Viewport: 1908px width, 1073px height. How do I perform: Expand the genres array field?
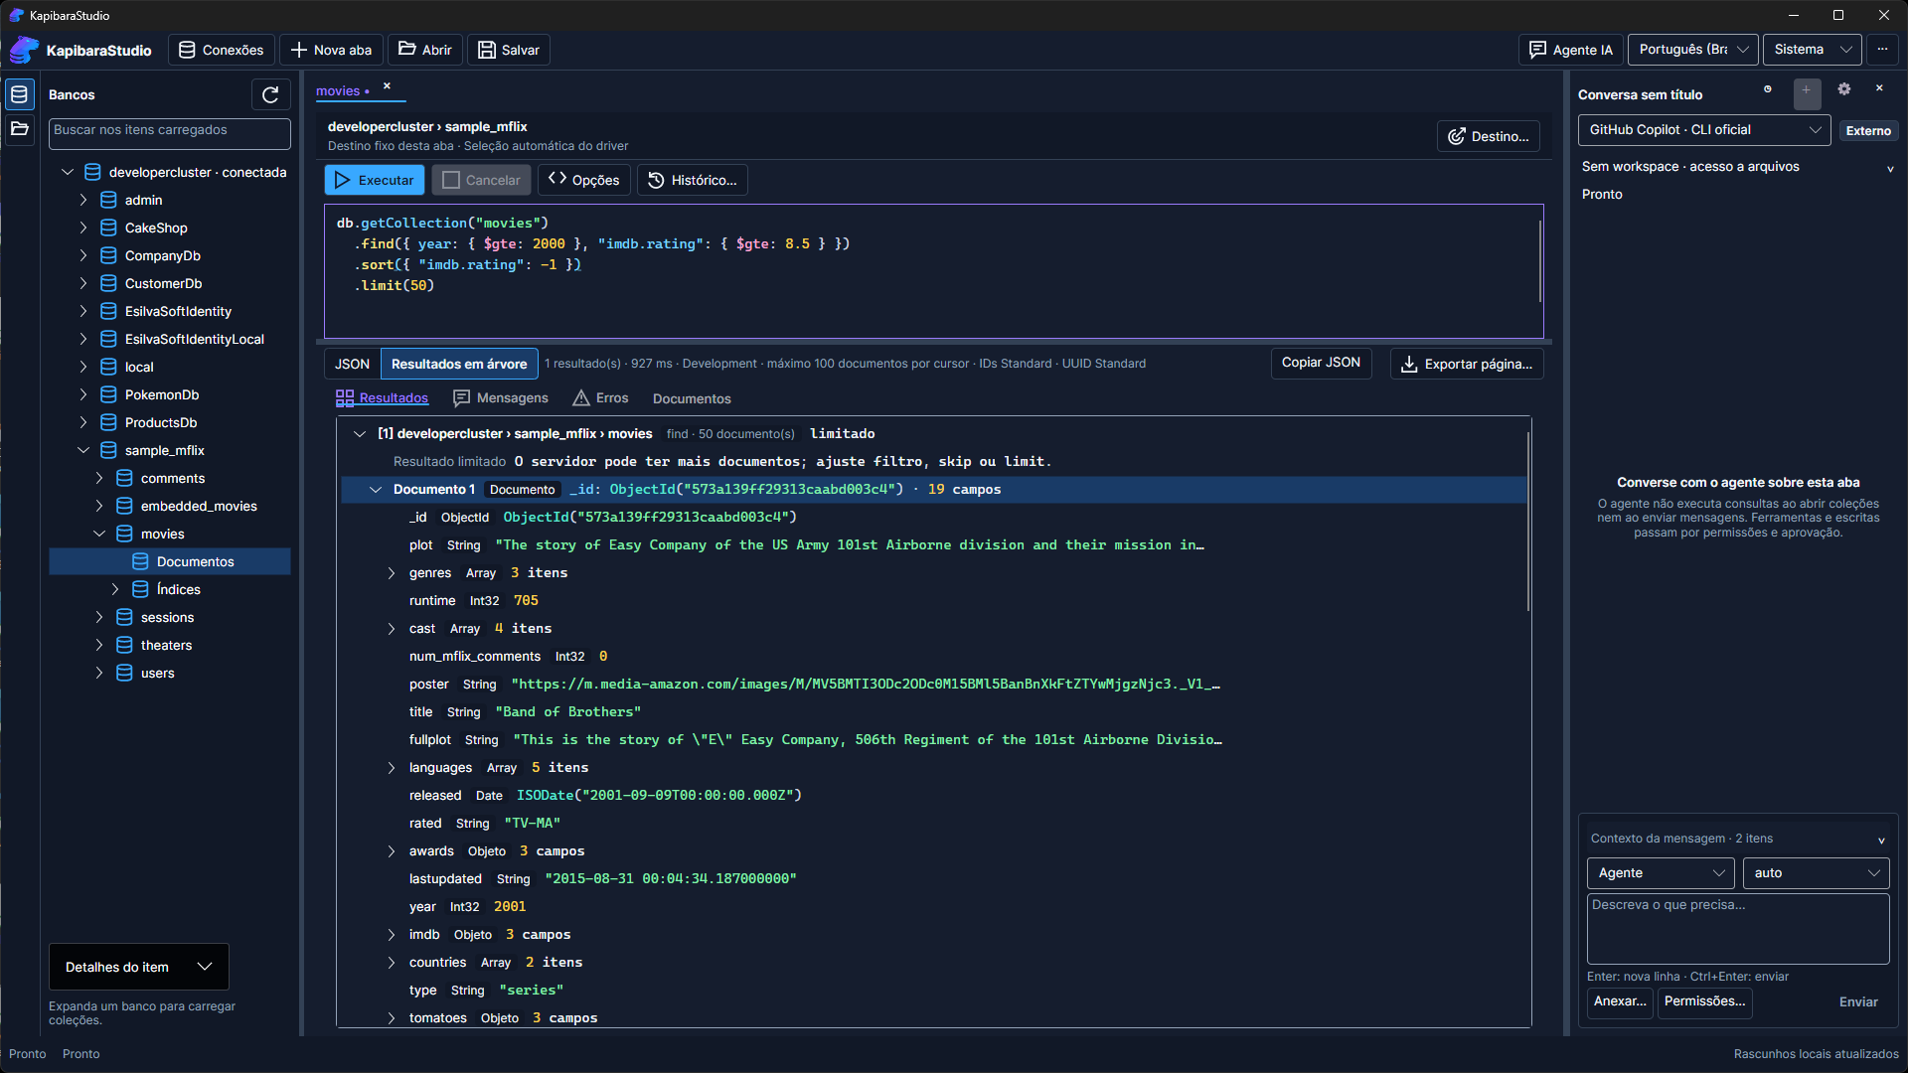point(392,573)
